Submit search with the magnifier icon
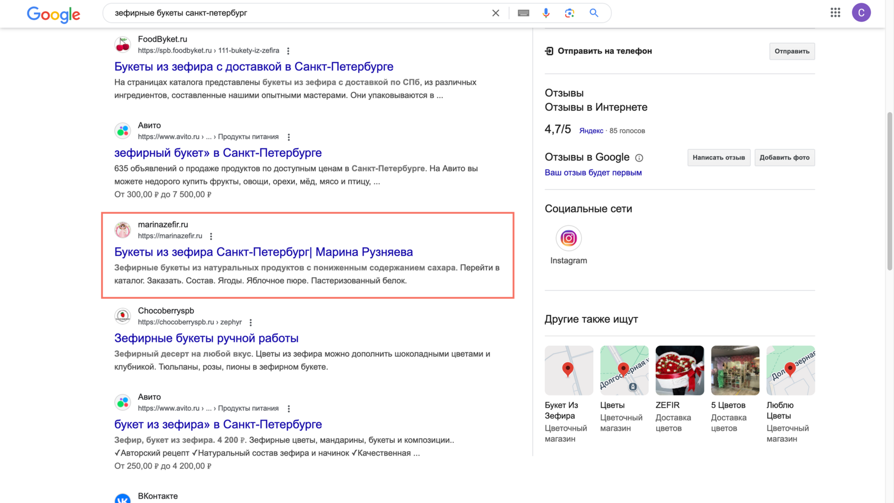Image resolution: width=894 pixels, height=503 pixels. [594, 13]
